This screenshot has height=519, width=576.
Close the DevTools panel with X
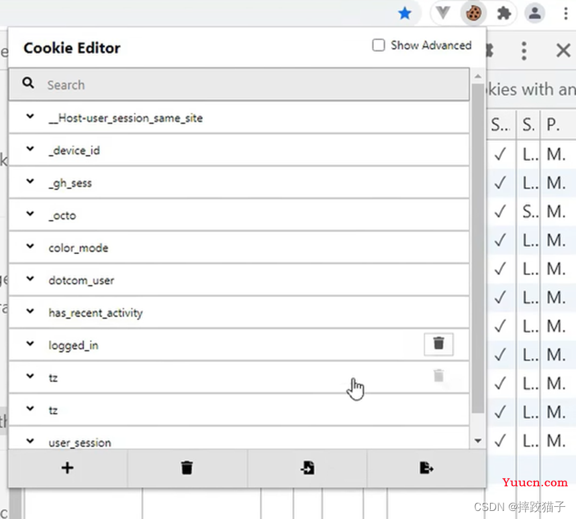[x=563, y=50]
